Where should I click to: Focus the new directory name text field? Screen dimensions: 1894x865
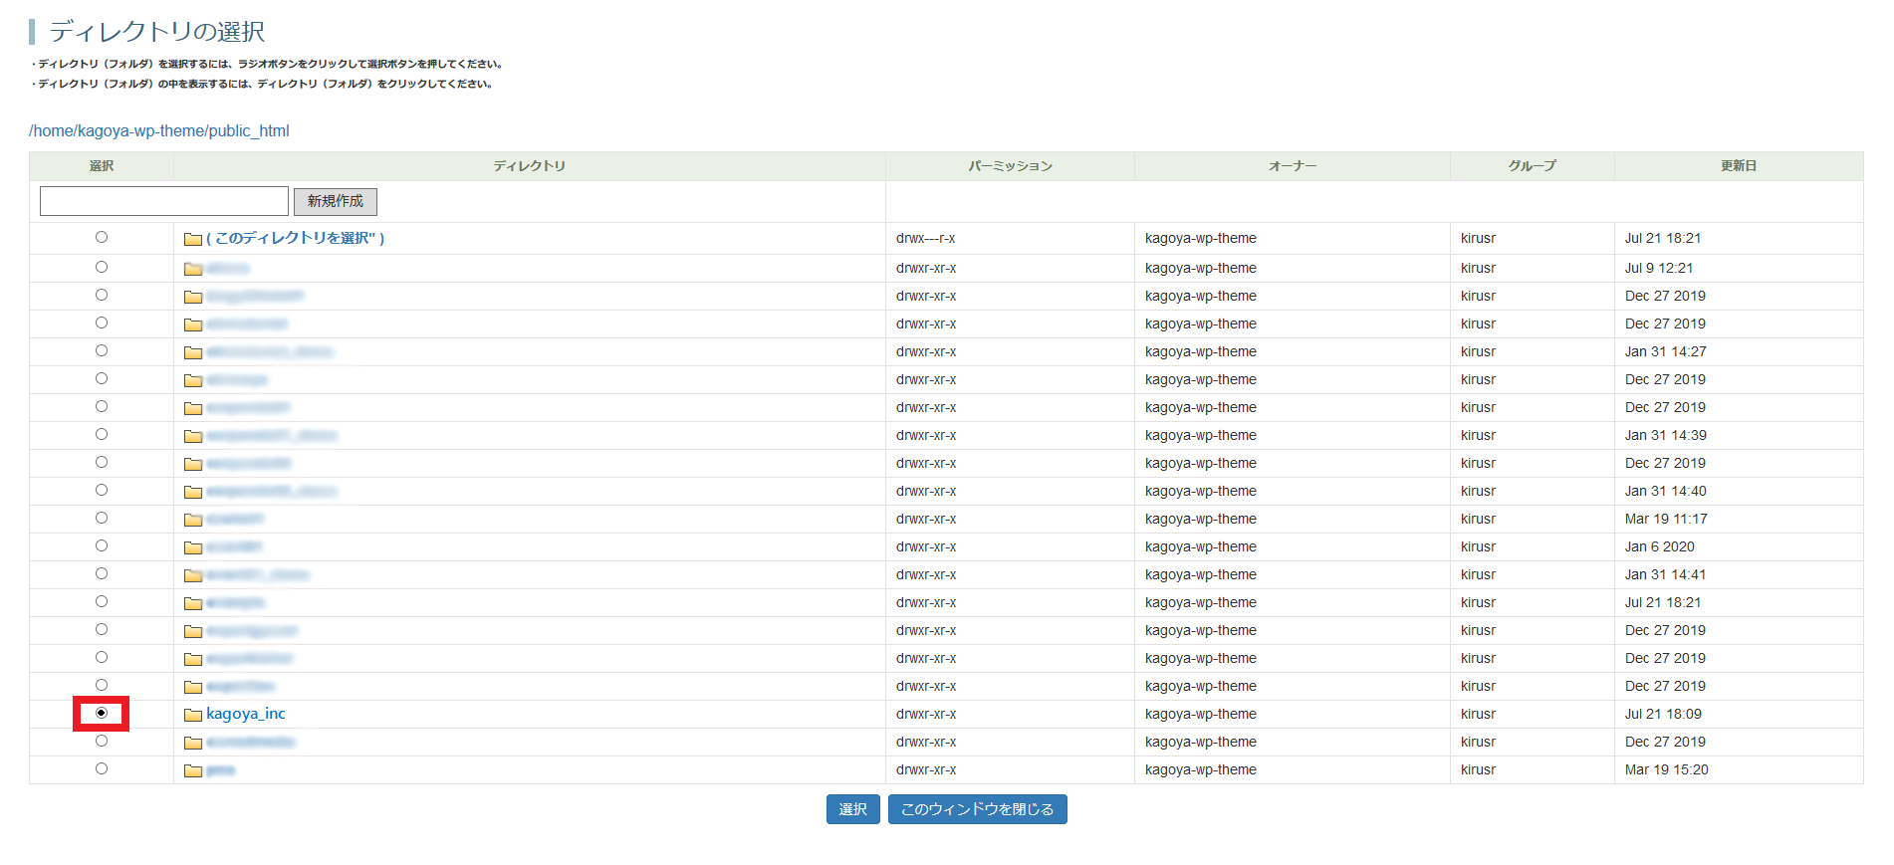pyautogui.click(x=164, y=201)
